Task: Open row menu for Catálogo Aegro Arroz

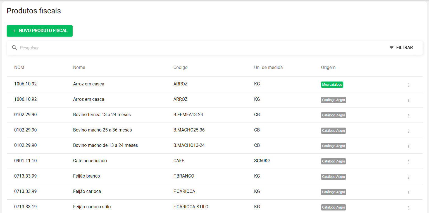Action: (x=409, y=100)
